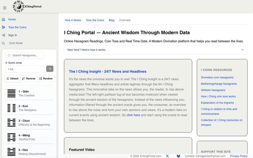Select Default sort order

tap(12, 78)
